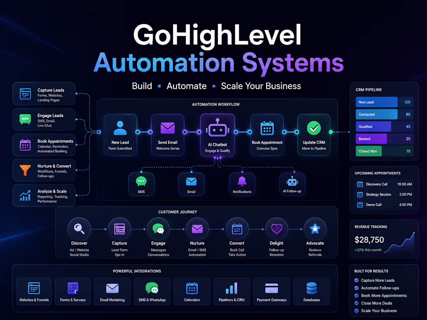Viewport: 427px width, 320px height.
Task: Click the 85 count beside Contacted
Action: tap(408, 114)
